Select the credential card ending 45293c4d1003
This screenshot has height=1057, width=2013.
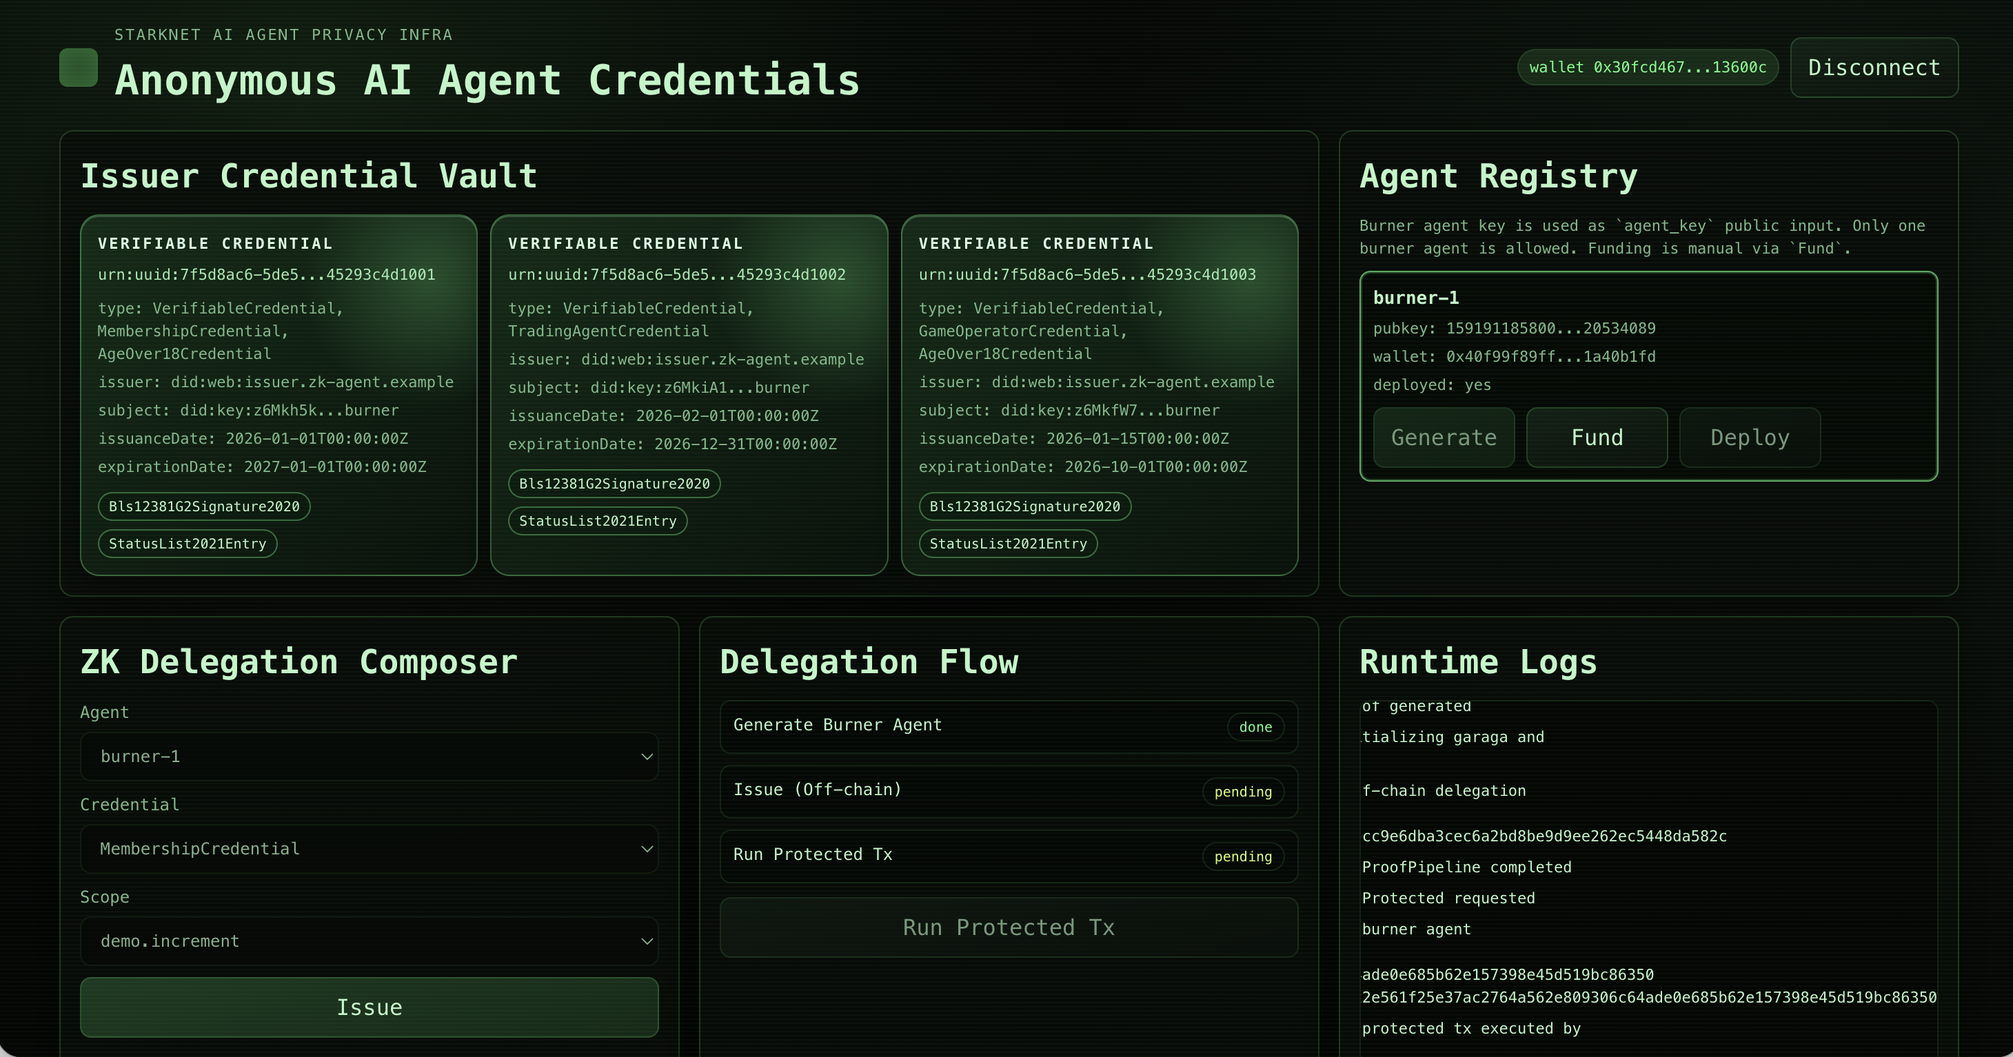pyautogui.click(x=1100, y=396)
